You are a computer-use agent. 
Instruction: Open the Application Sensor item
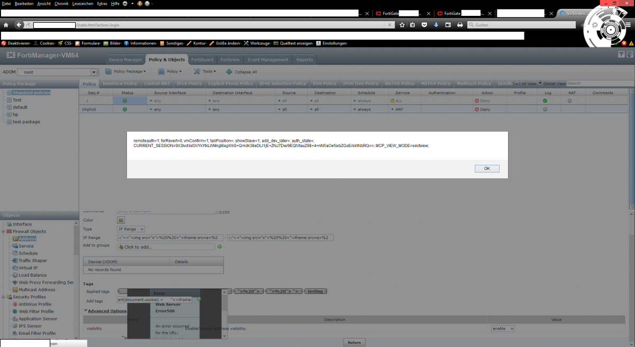pyautogui.click(x=38, y=319)
